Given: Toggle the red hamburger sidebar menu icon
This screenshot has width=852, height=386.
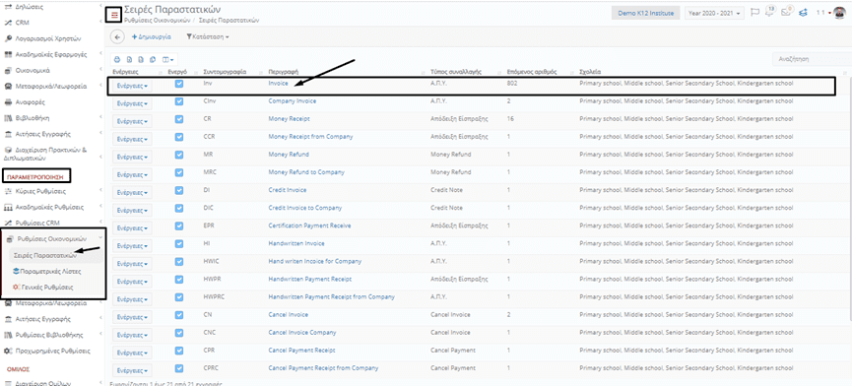Looking at the screenshot, I should point(114,15).
